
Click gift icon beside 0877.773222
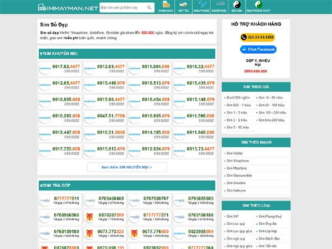90,234
